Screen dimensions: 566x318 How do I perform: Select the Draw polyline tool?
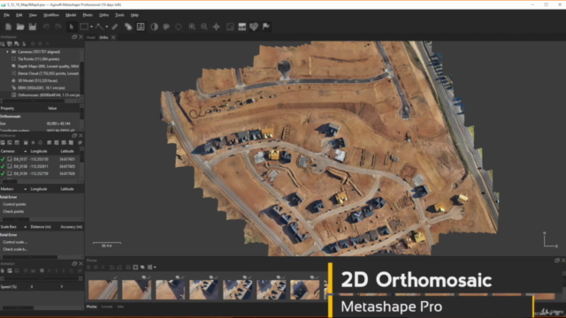click(x=99, y=26)
